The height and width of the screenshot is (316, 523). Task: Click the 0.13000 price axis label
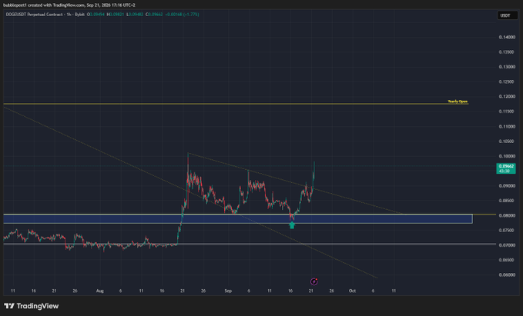click(x=507, y=67)
